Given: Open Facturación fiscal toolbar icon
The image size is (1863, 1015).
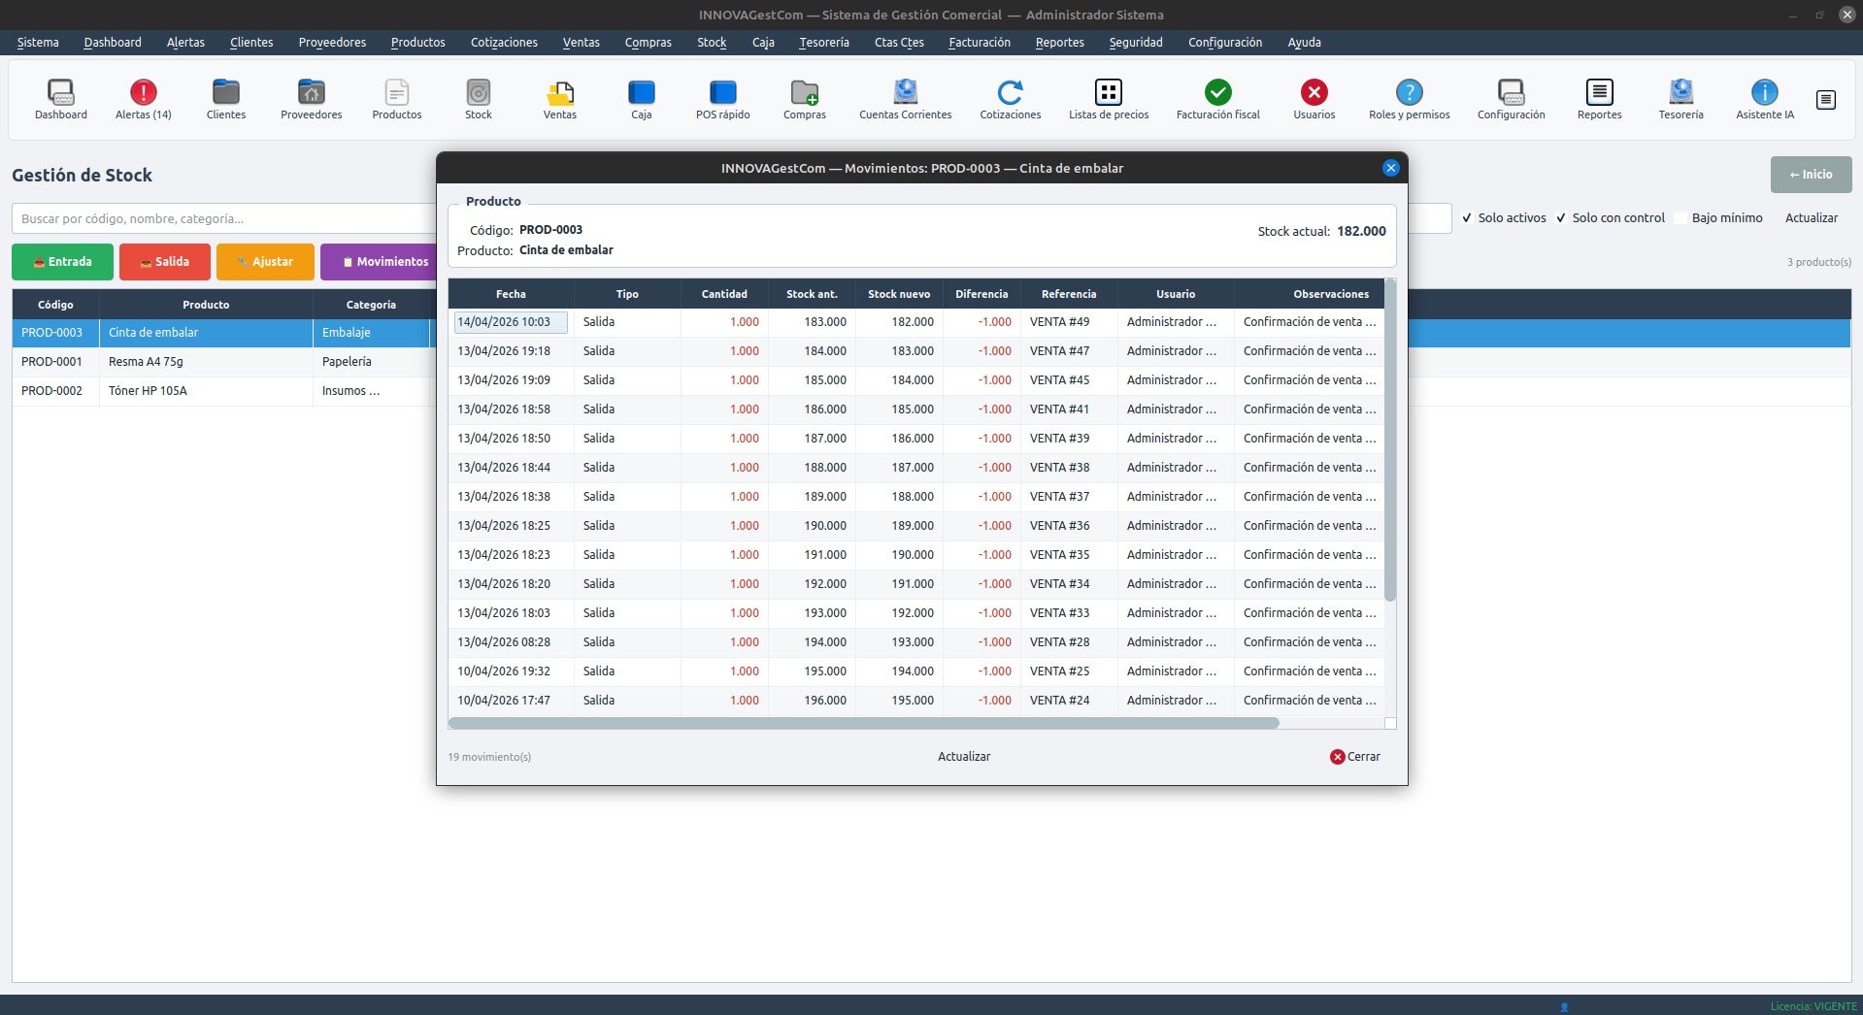Looking at the screenshot, I should click(1217, 99).
